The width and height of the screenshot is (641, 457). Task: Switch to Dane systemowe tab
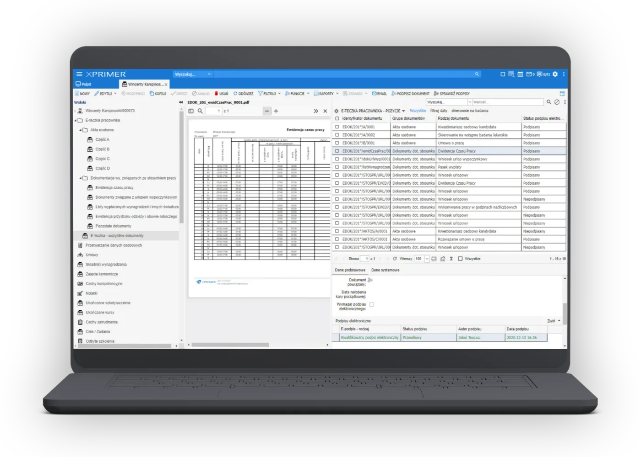coord(385,270)
